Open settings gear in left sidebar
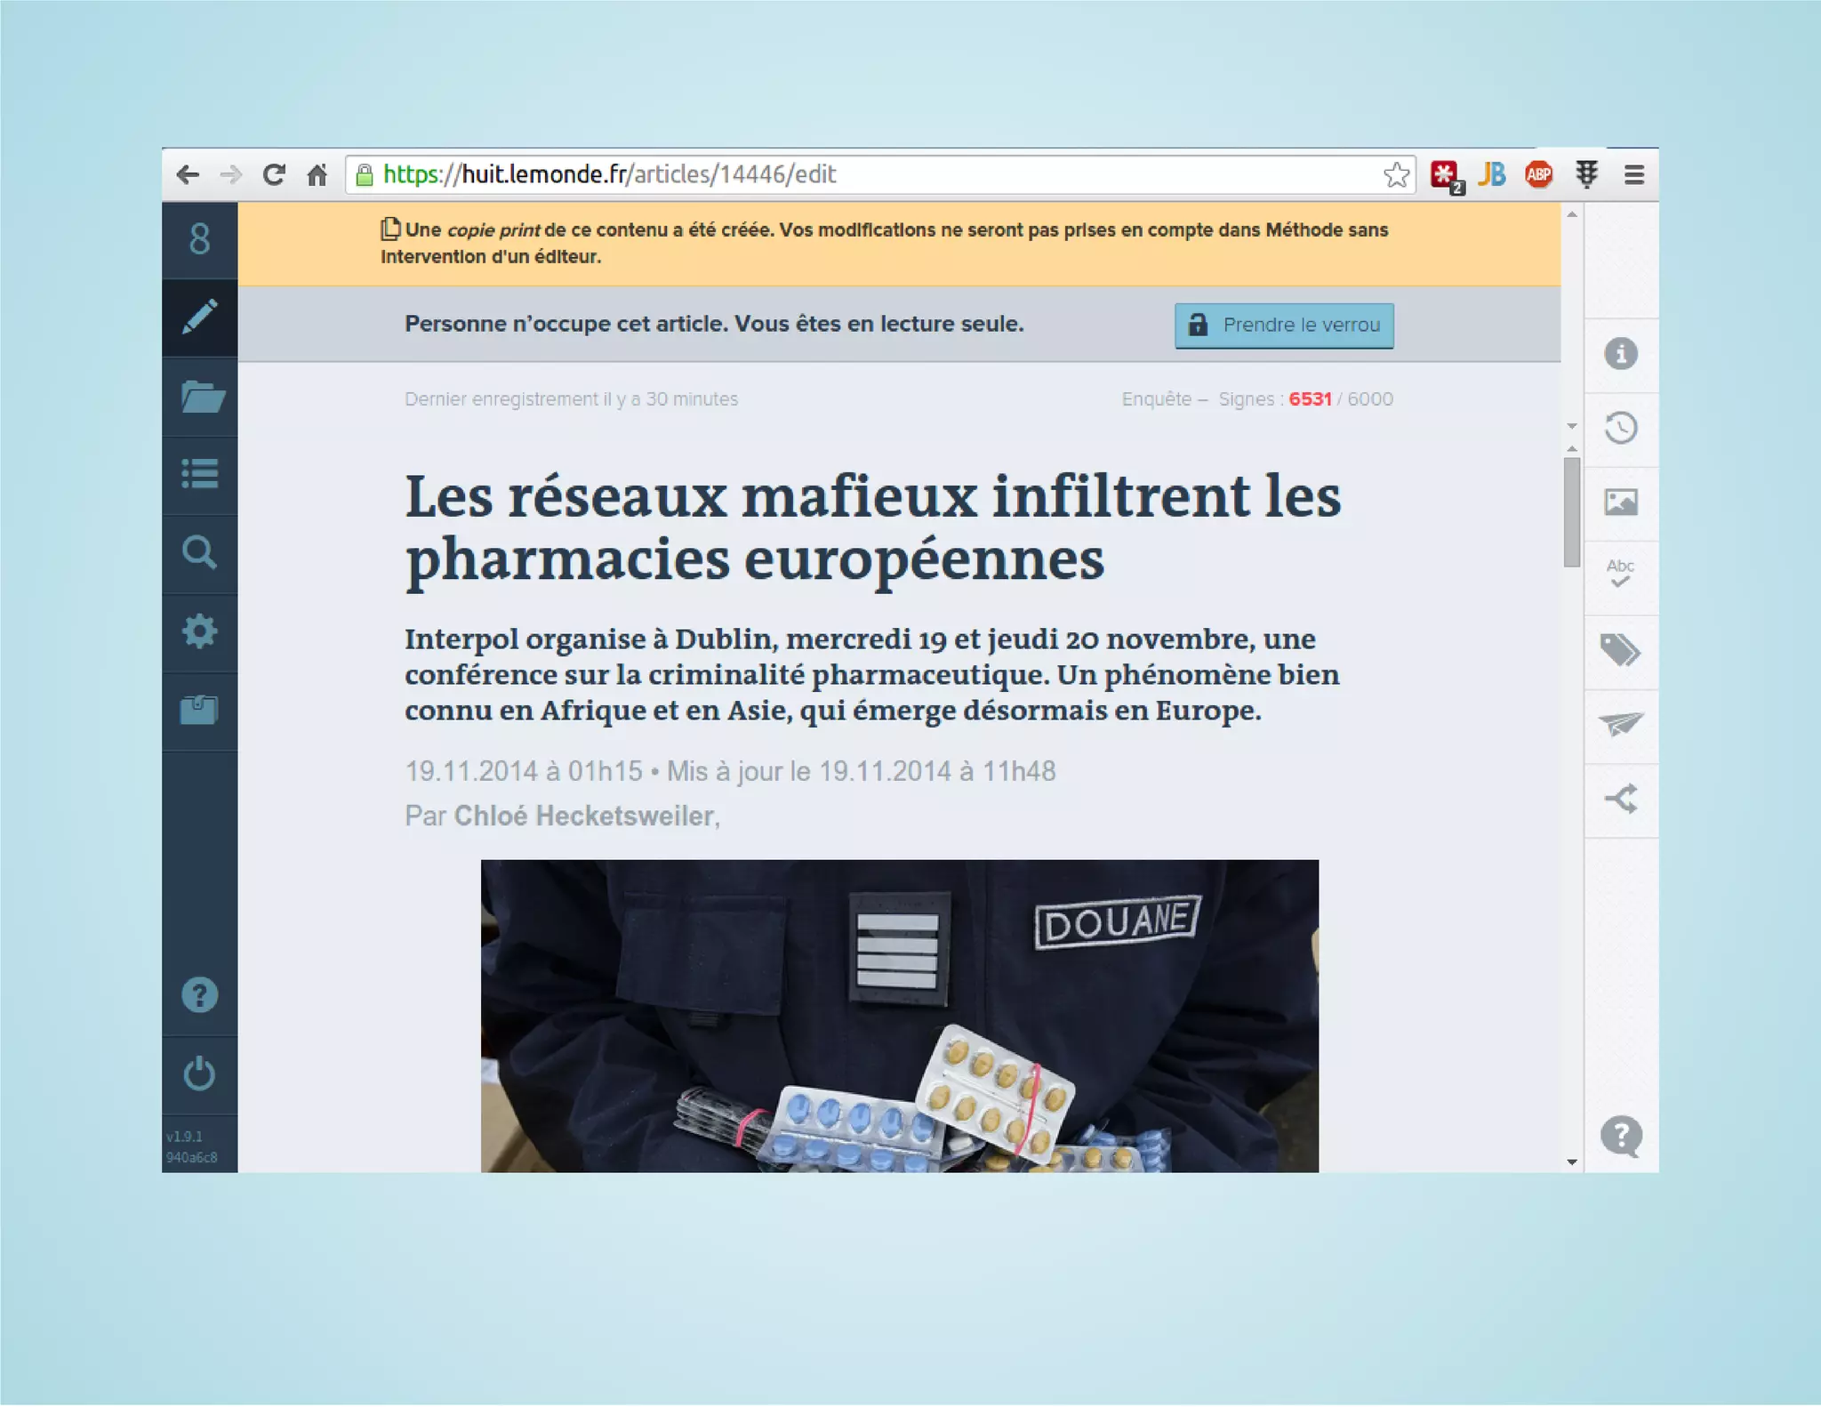 [x=199, y=631]
